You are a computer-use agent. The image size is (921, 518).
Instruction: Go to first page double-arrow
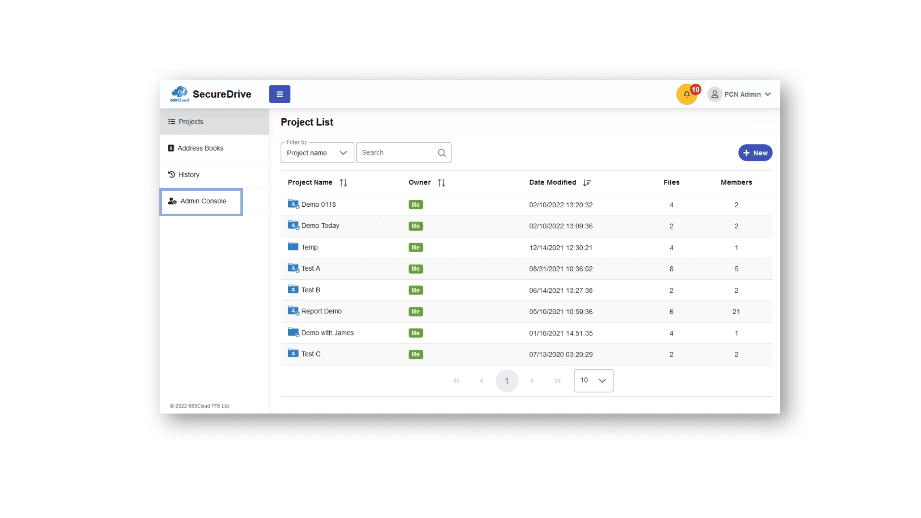click(x=456, y=381)
